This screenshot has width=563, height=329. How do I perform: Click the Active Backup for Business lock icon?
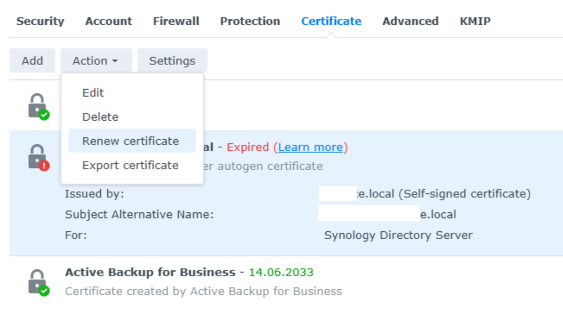click(x=38, y=282)
